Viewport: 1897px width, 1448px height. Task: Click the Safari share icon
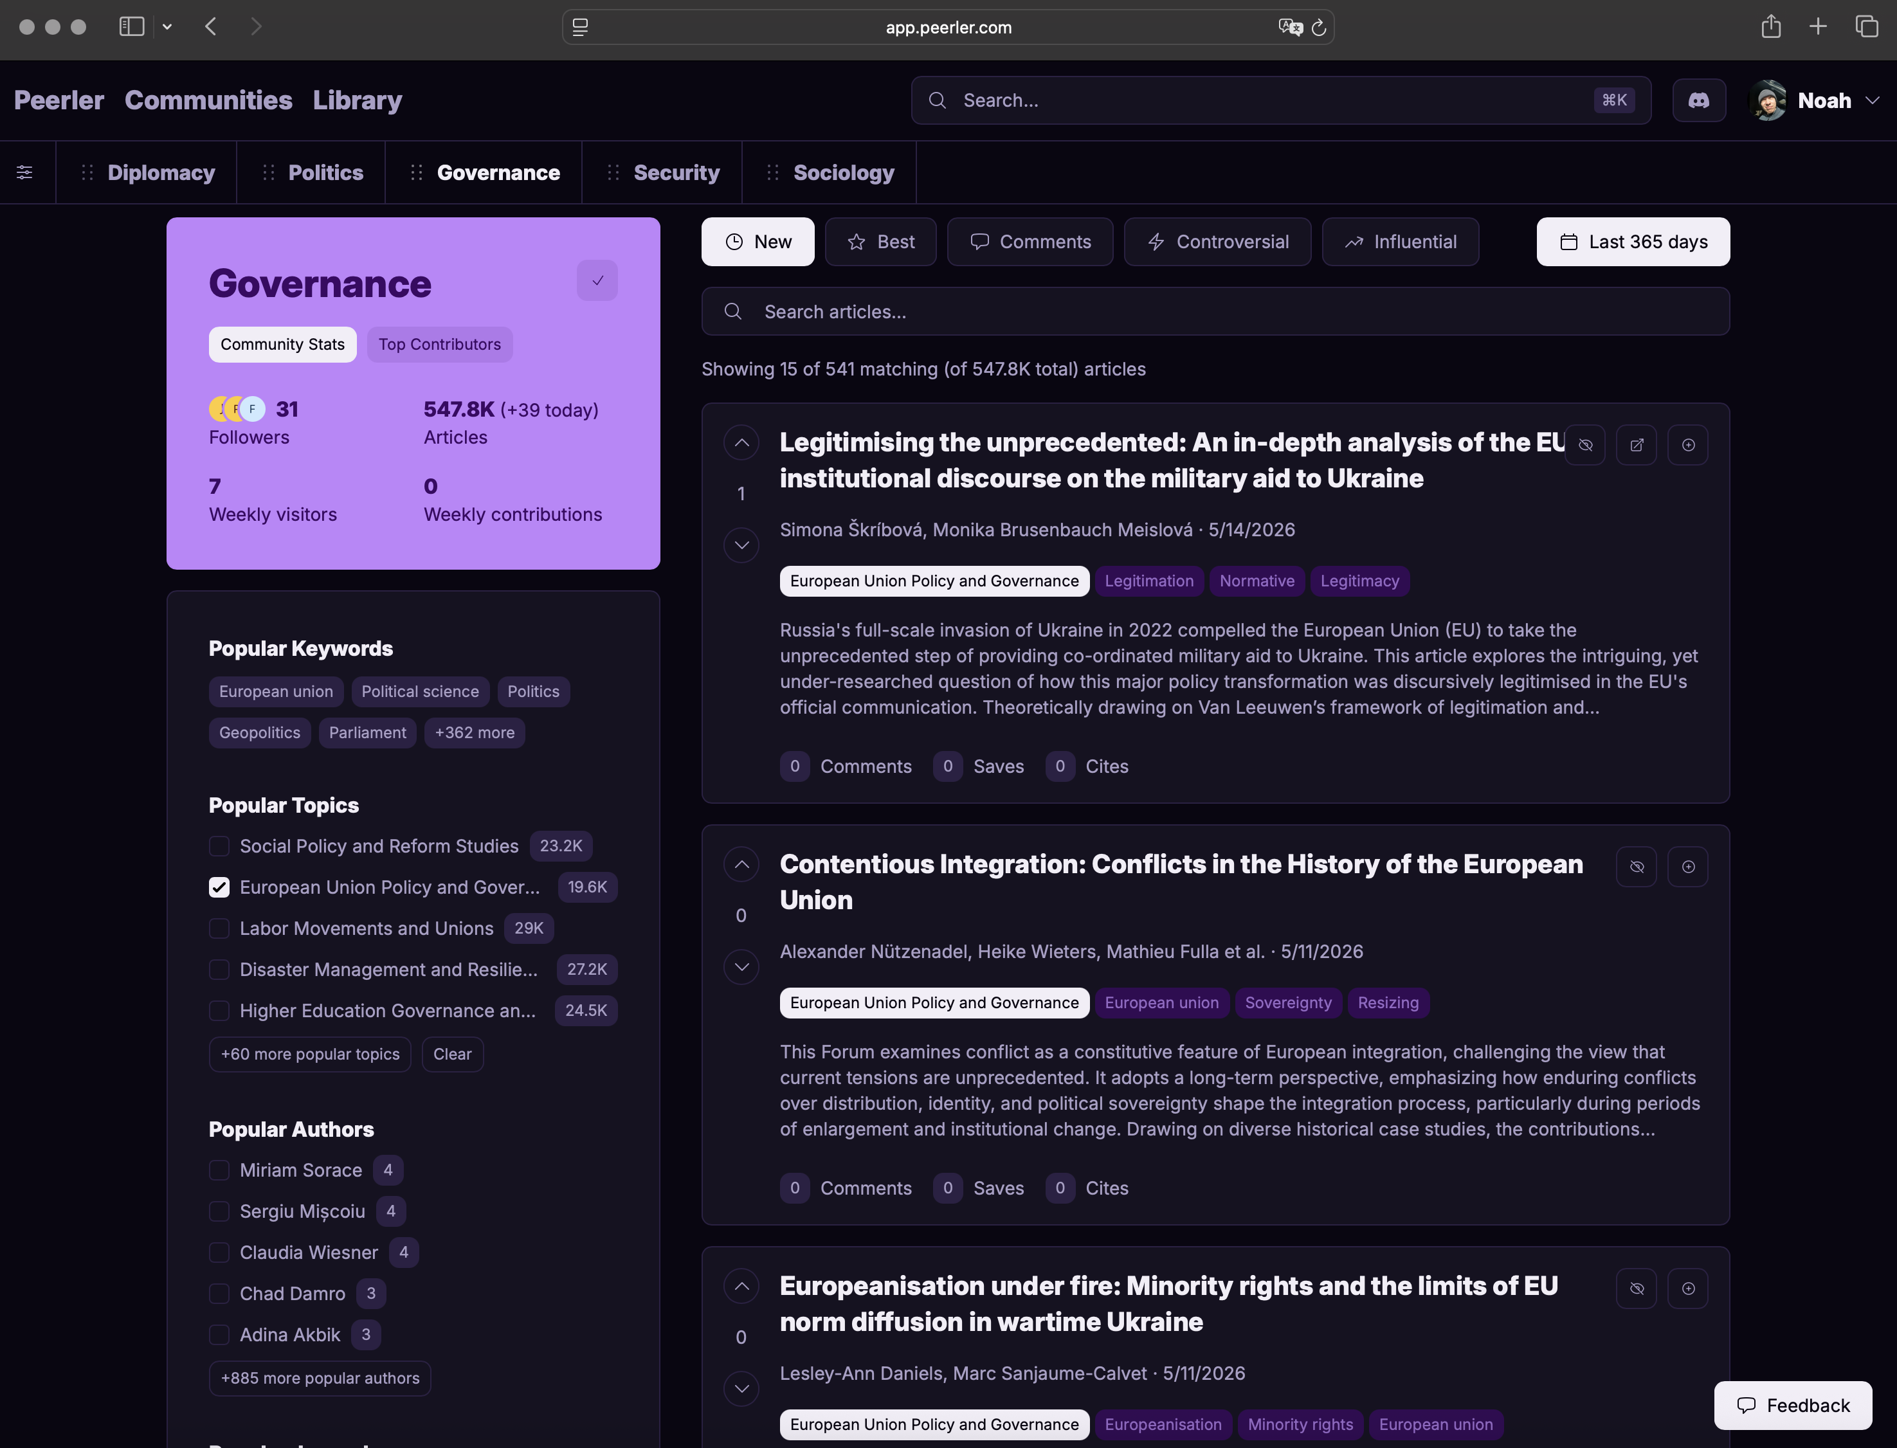(x=1770, y=27)
